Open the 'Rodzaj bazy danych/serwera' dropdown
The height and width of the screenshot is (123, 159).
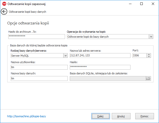pos(65,56)
